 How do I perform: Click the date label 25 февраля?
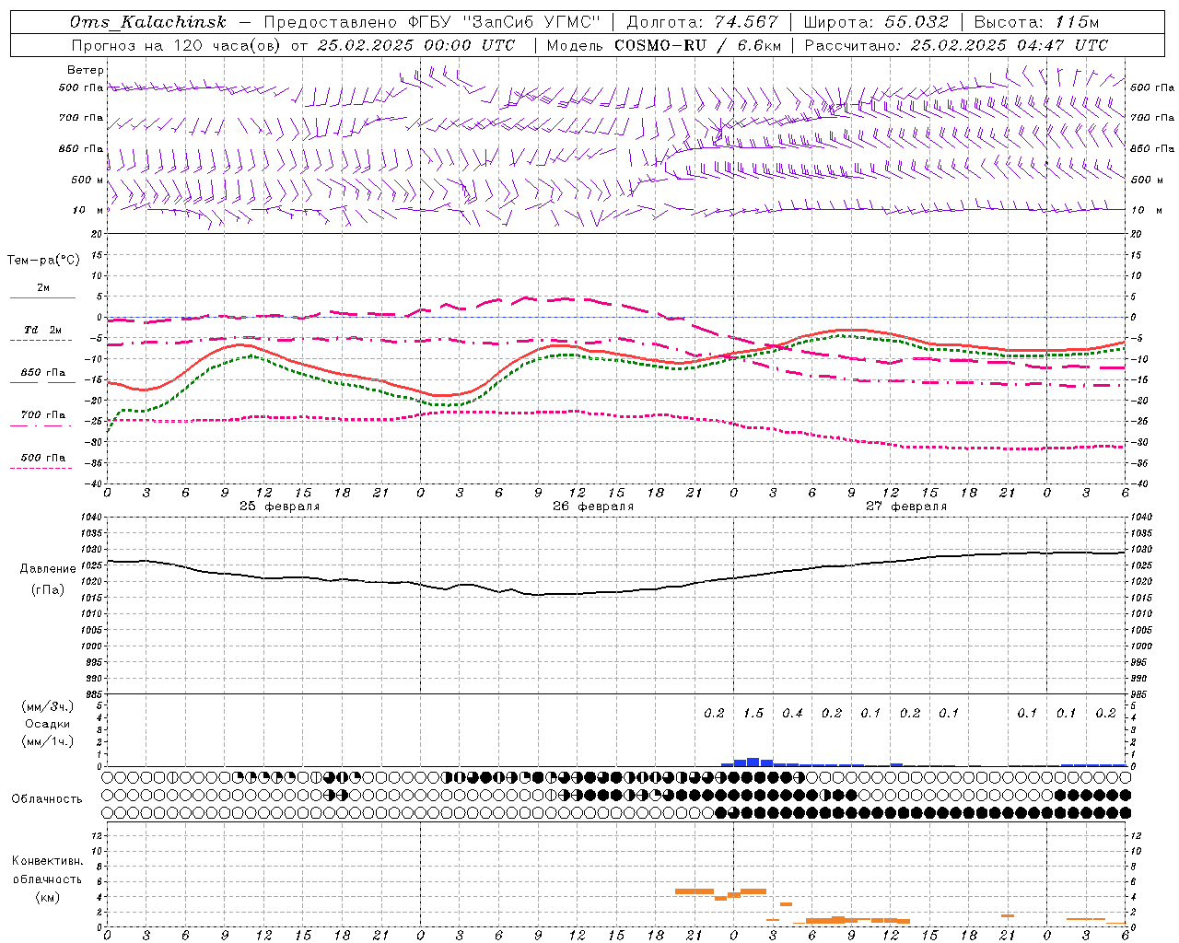click(x=280, y=506)
